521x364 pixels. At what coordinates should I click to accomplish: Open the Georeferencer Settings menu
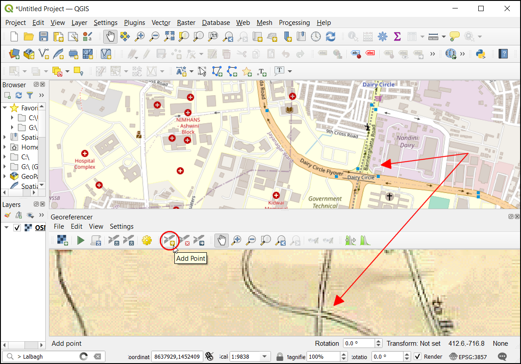tap(121, 226)
